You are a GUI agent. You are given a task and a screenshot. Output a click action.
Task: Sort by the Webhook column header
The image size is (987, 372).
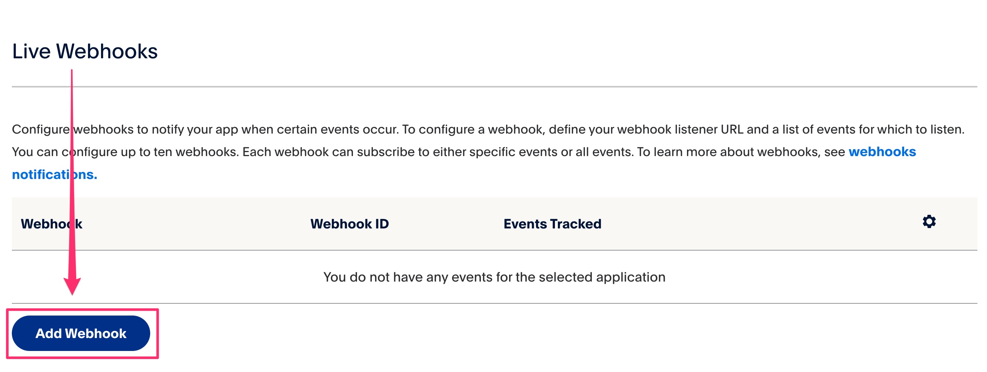[52, 224]
